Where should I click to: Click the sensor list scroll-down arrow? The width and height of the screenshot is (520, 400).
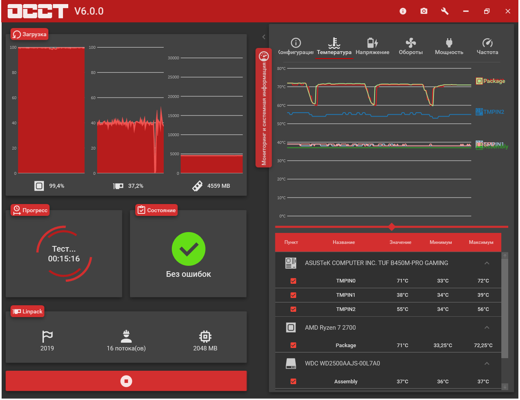point(505,387)
